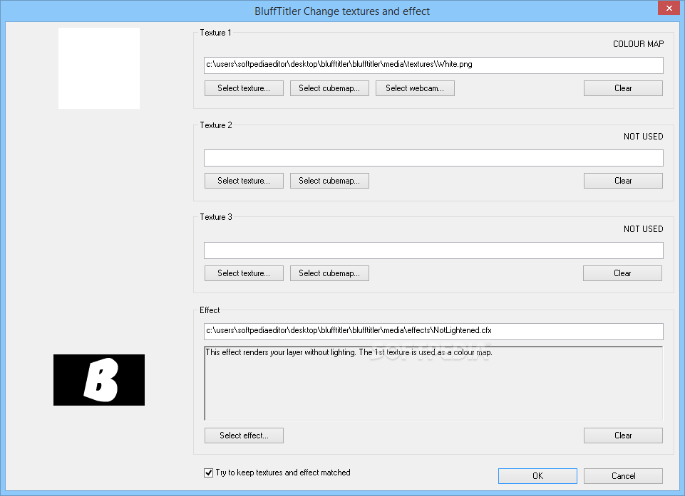The image size is (685, 496).
Task: Confirm with the OK button
Action: (537, 476)
